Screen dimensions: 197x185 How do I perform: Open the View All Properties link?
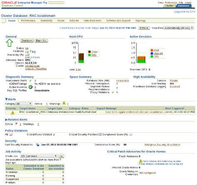[x=36, y=69]
